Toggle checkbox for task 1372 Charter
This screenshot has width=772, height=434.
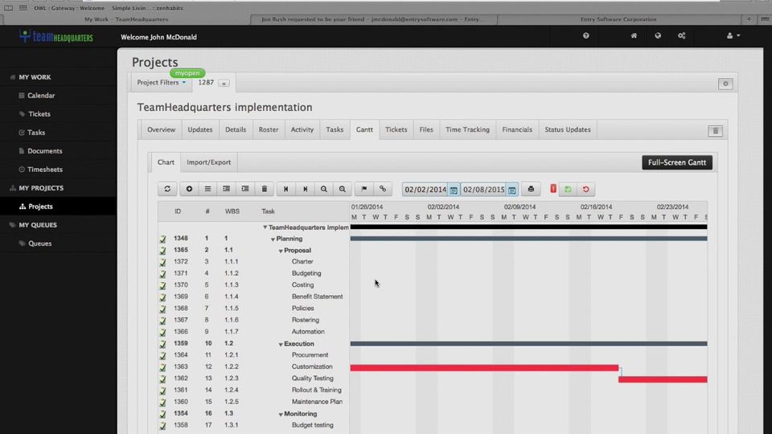point(163,262)
